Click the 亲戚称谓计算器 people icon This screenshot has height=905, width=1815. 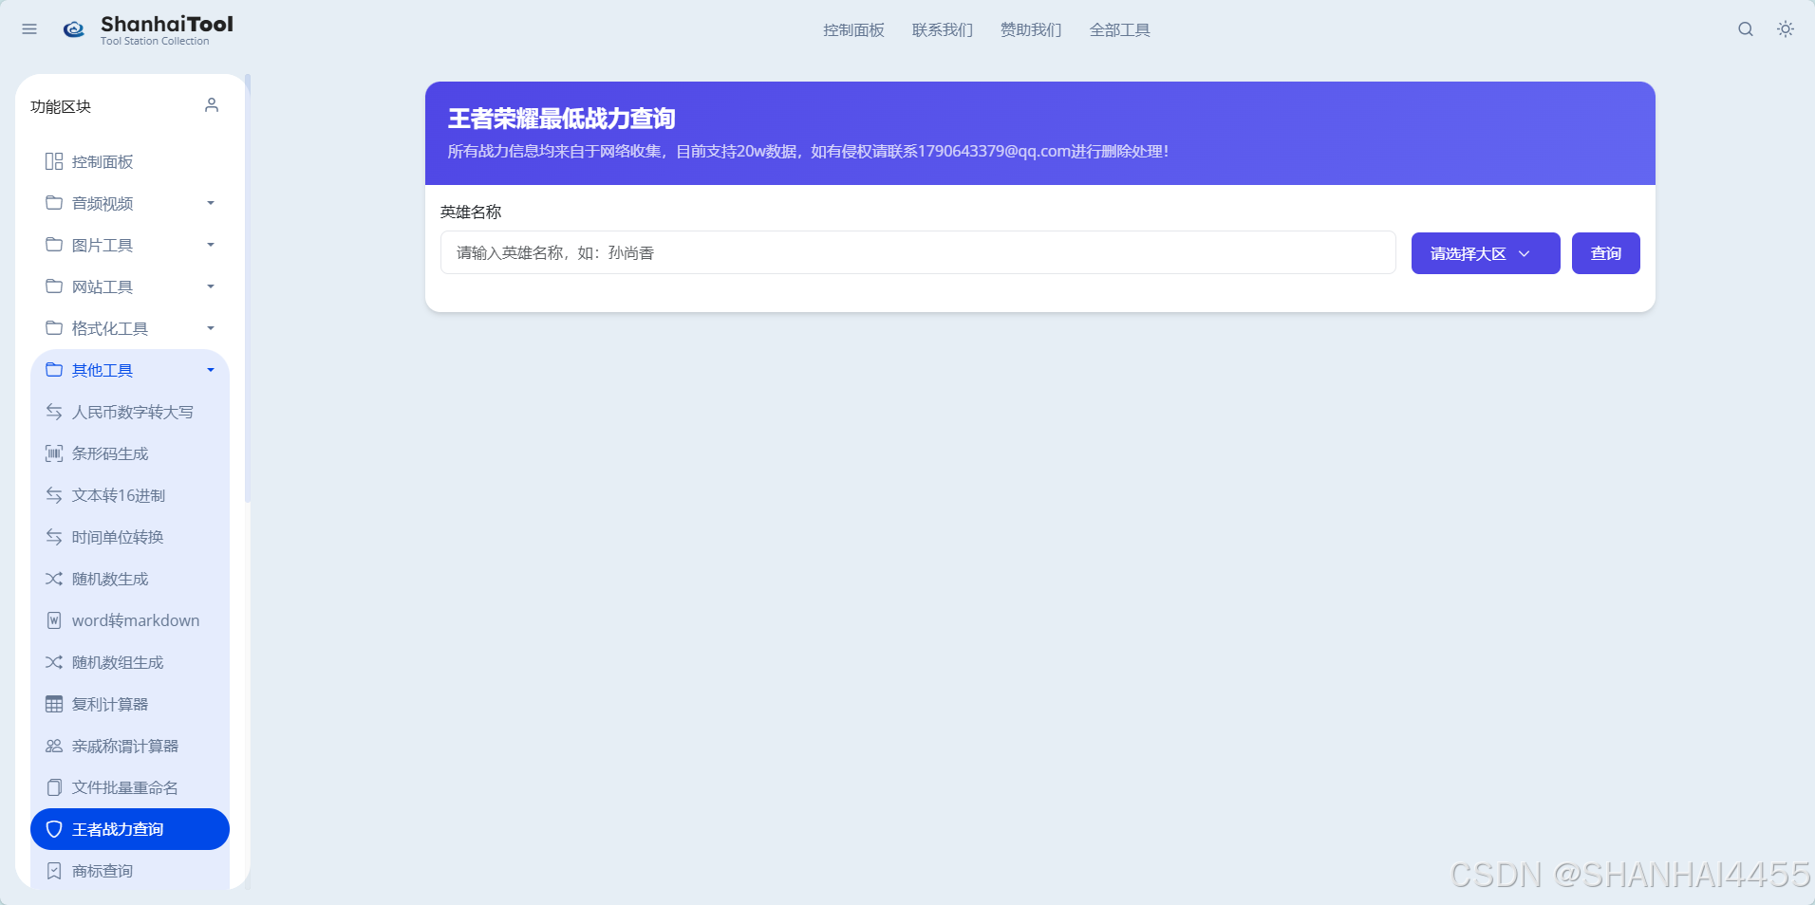(54, 746)
